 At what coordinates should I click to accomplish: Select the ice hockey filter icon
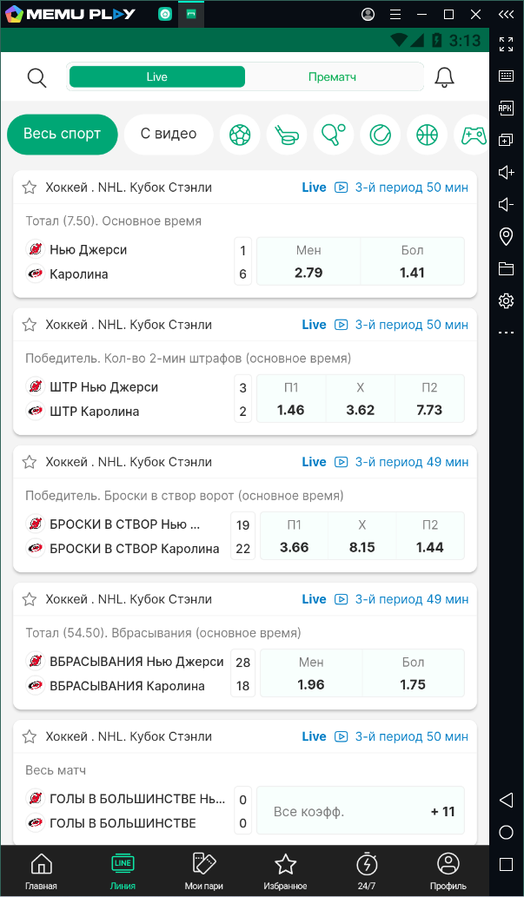287,135
